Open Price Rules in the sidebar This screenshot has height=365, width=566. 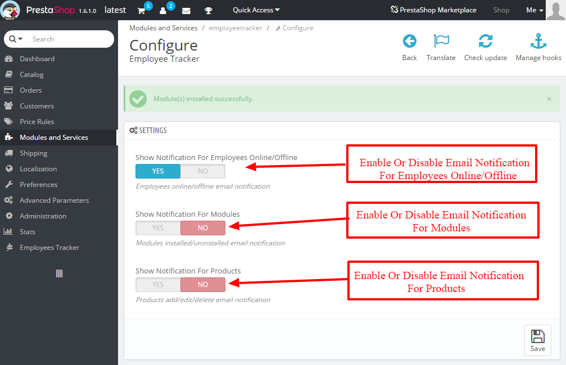(37, 121)
